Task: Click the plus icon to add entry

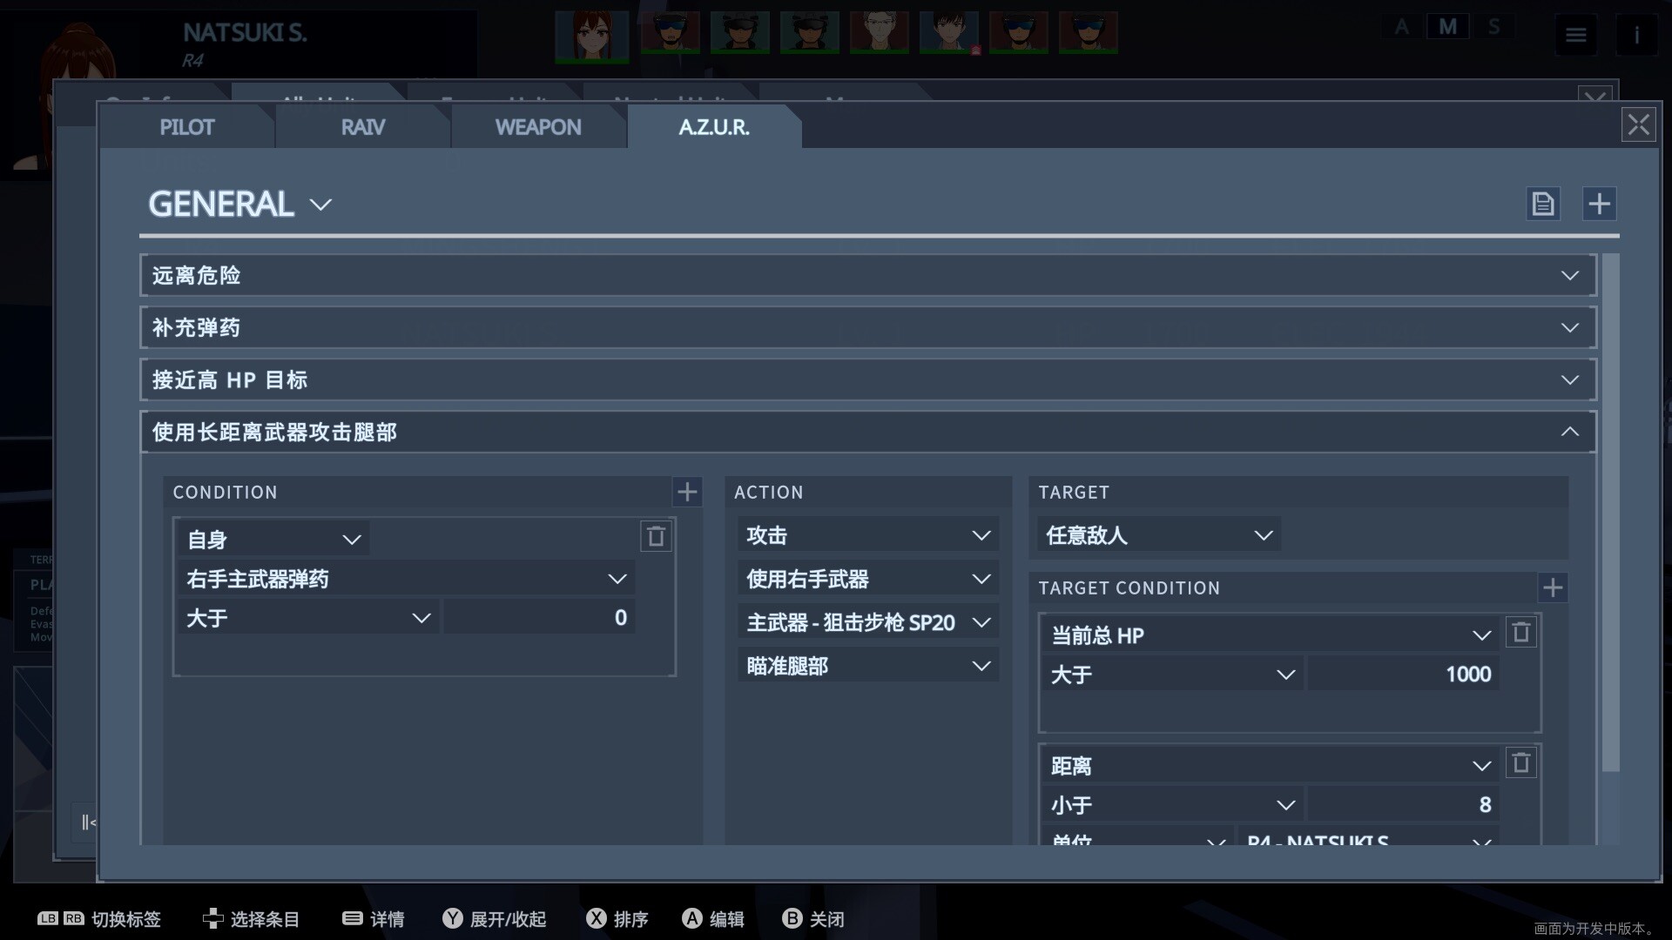Action: click(x=1599, y=204)
